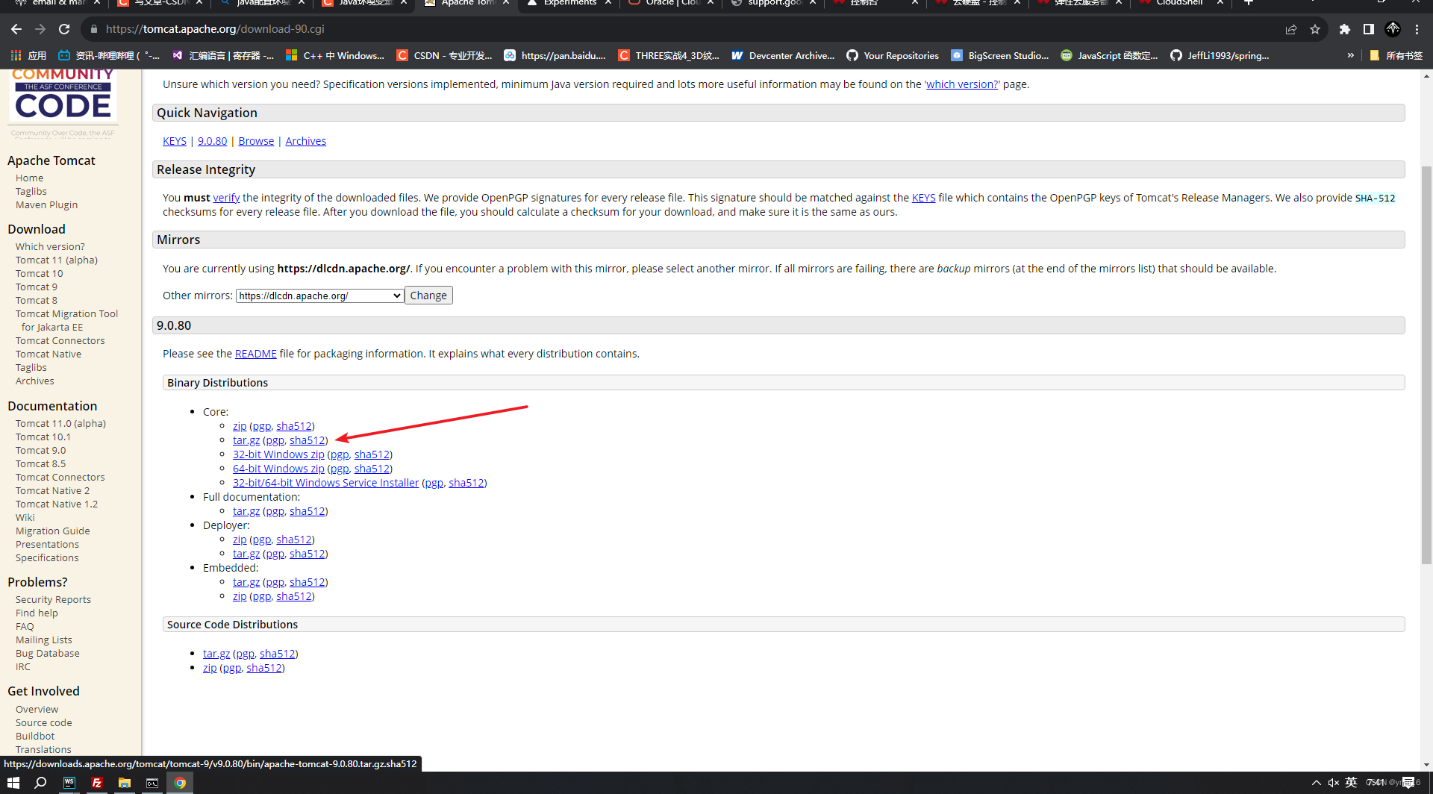Image resolution: width=1433 pixels, height=794 pixels.
Task: Open the Devcenter Archive bookmark
Action: [783, 55]
